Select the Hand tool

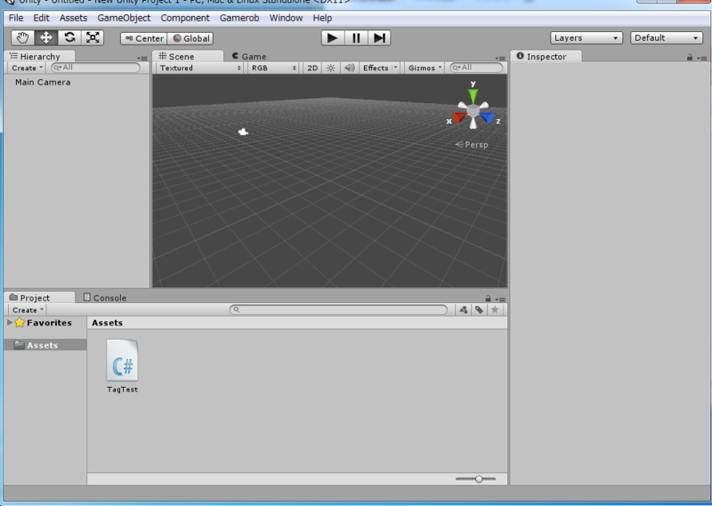[x=23, y=37]
